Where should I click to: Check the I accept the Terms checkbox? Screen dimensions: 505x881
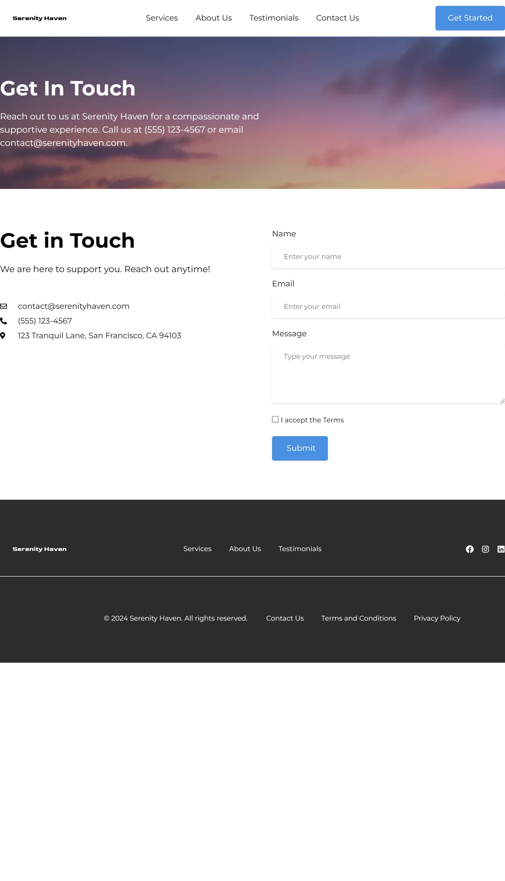coord(275,419)
